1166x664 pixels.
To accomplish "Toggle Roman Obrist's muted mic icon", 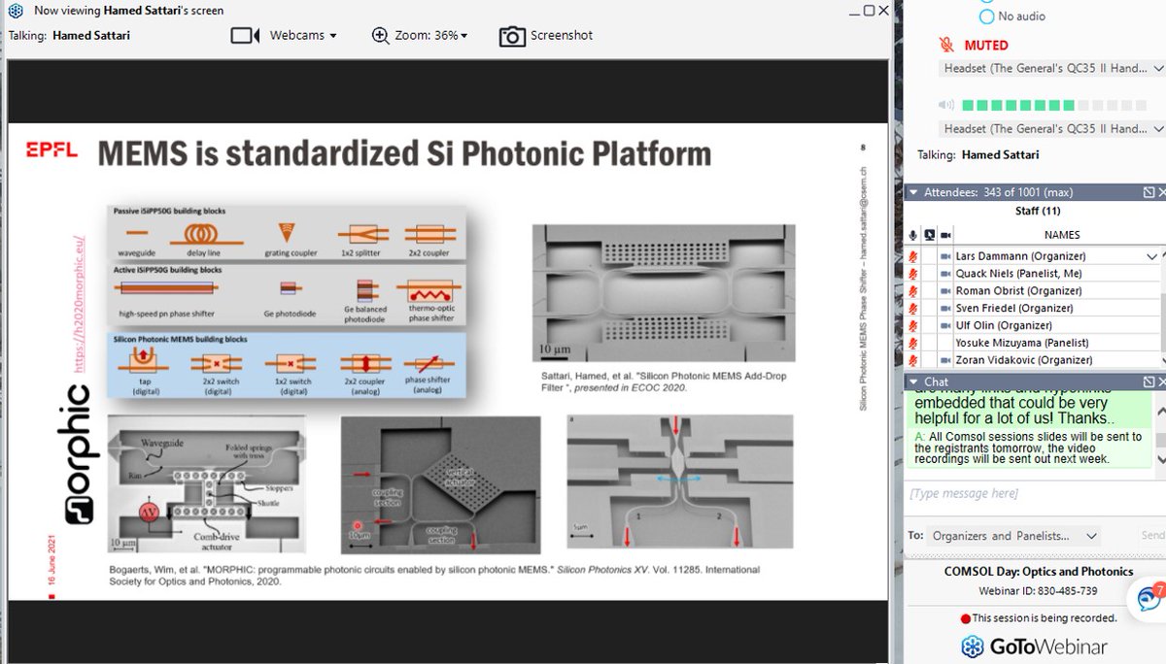I will (x=912, y=291).
